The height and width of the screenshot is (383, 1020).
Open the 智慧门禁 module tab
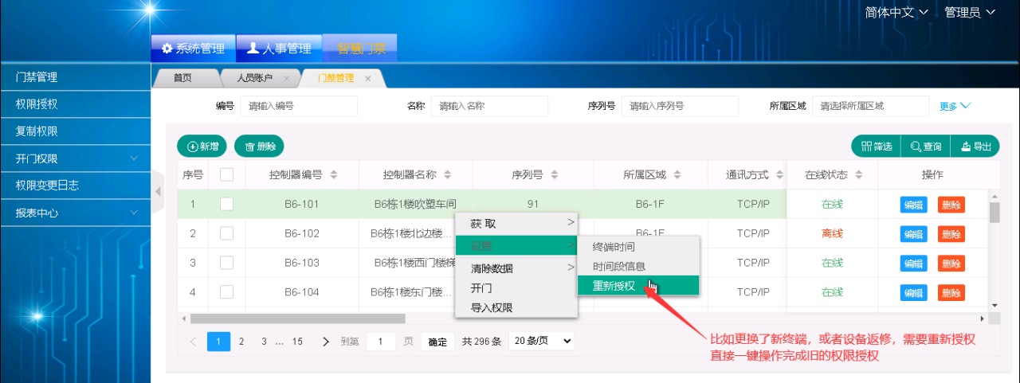(360, 49)
